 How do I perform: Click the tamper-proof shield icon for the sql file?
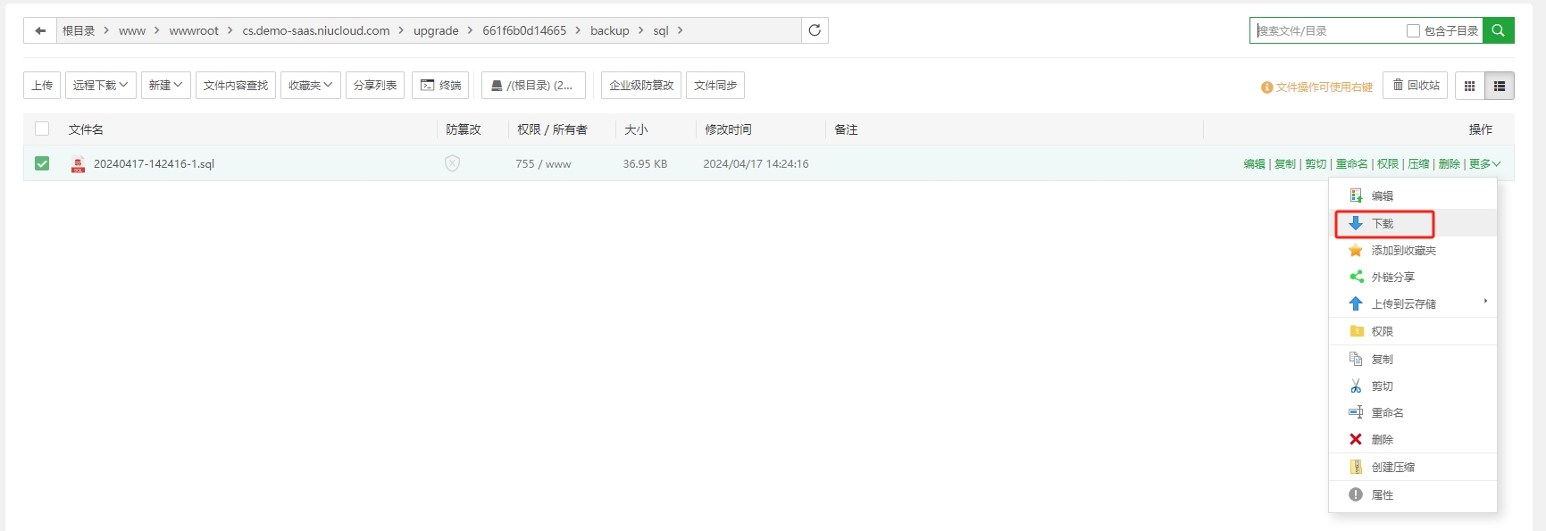(x=453, y=163)
